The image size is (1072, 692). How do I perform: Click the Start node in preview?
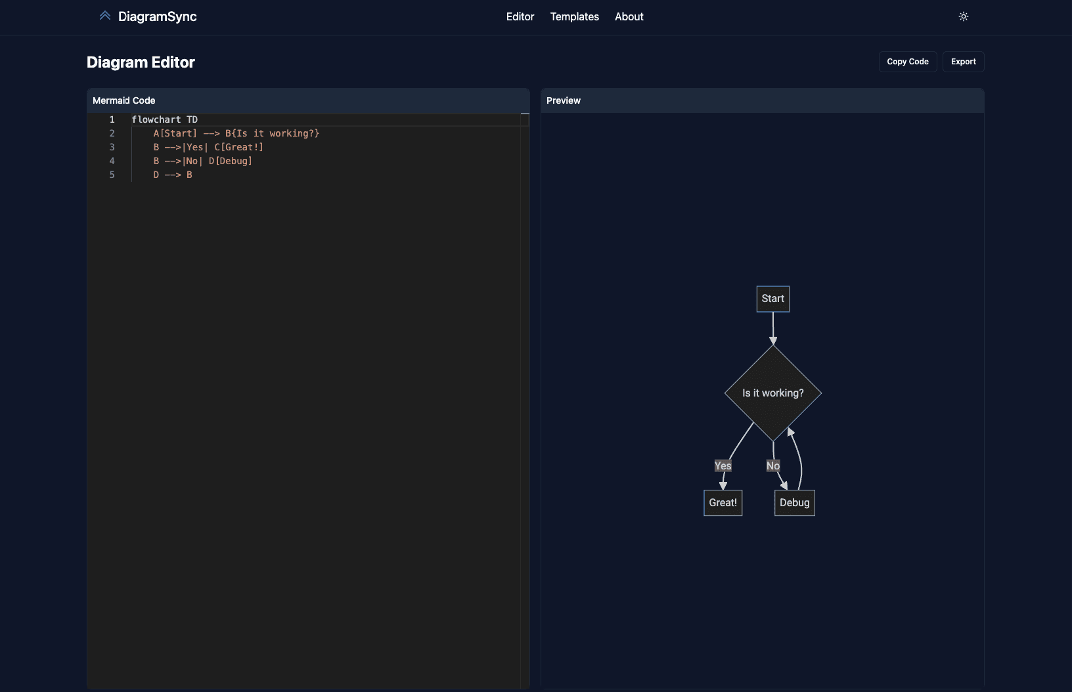(773, 299)
